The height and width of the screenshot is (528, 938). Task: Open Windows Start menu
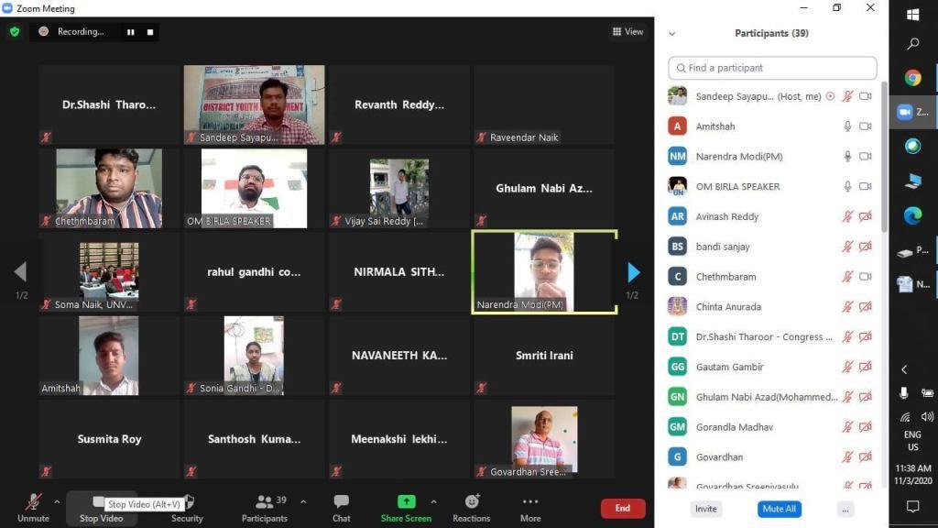pos(913,15)
